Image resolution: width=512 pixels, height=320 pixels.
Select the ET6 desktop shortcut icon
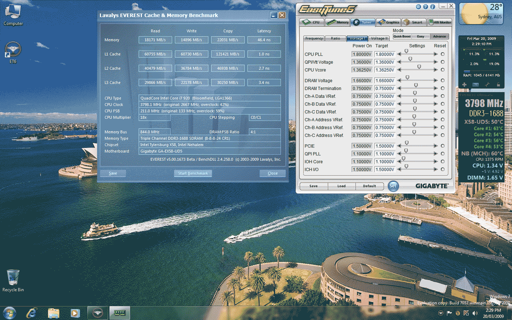(x=13, y=52)
